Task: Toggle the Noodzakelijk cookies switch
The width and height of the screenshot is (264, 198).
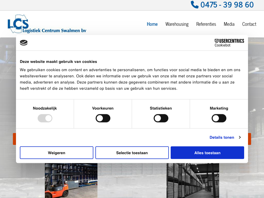Action: 45,119
